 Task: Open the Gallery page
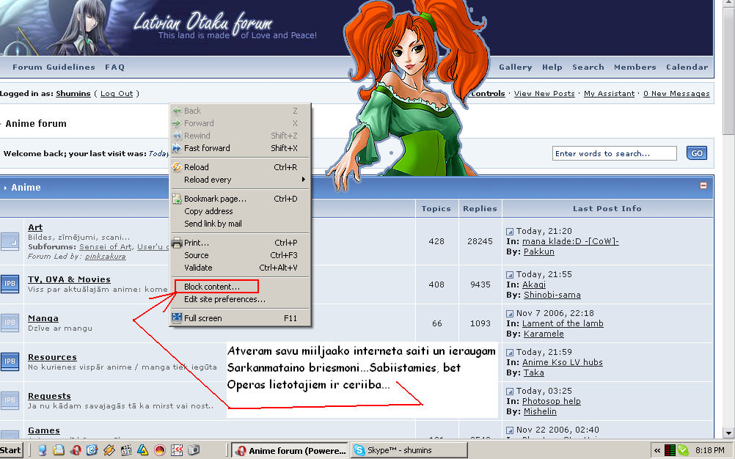(x=515, y=67)
